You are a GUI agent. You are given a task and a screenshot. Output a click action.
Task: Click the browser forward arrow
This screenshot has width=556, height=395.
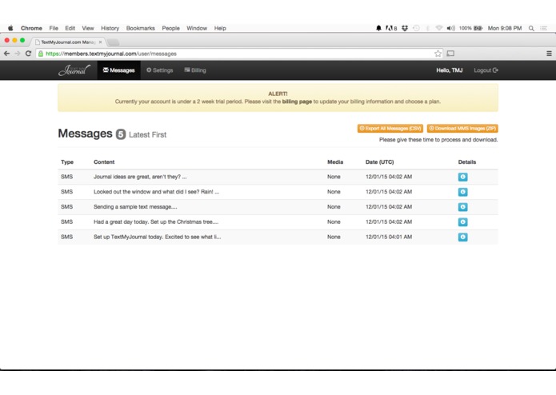[x=18, y=54]
